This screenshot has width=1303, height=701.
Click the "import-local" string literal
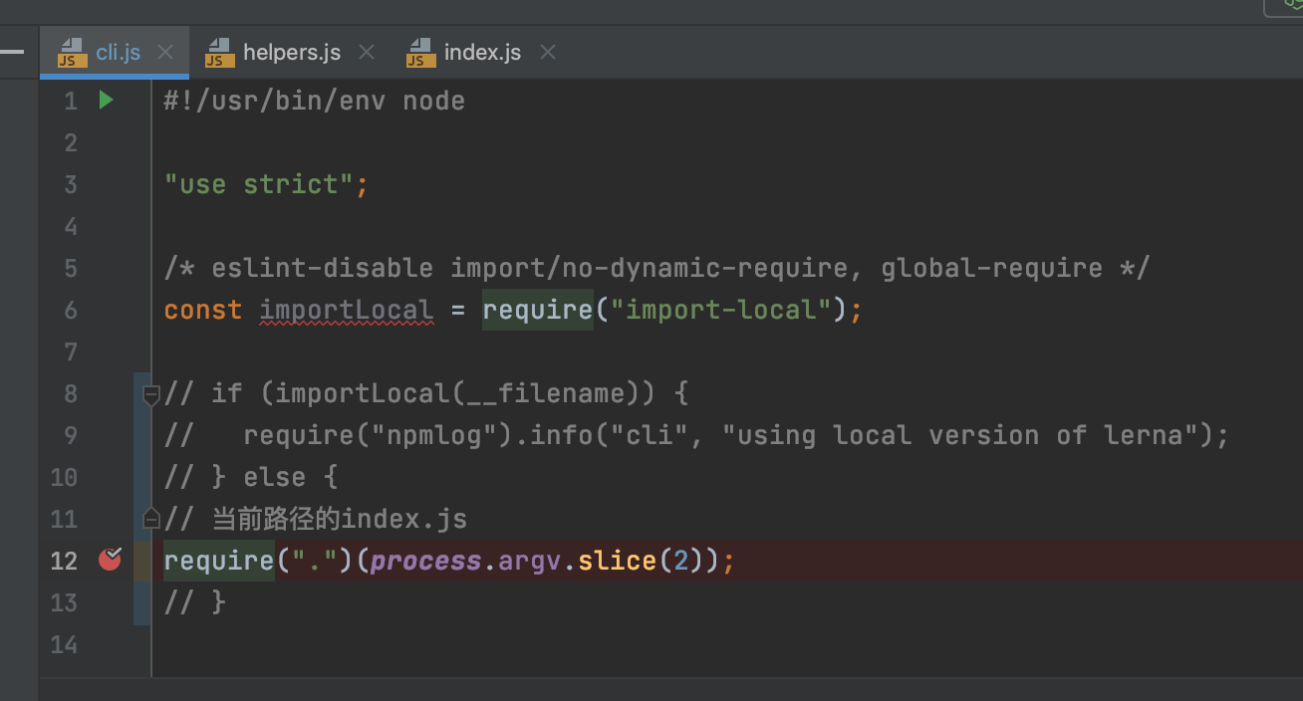click(720, 310)
